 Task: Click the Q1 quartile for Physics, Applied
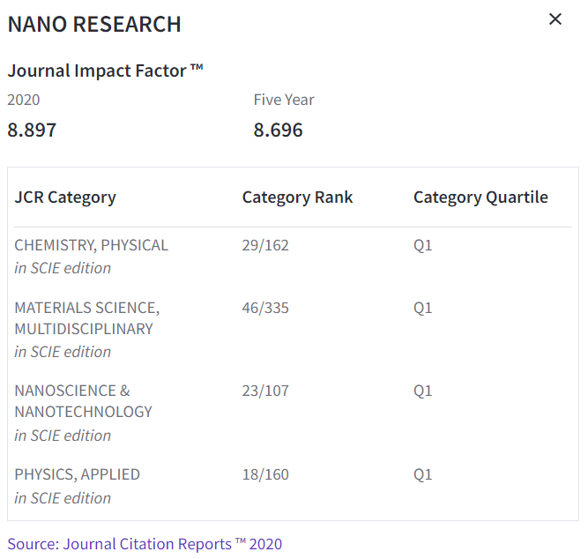[x=423, y=474]
